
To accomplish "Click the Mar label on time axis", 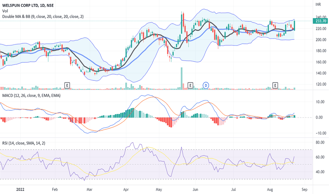I will coord(89,190).
